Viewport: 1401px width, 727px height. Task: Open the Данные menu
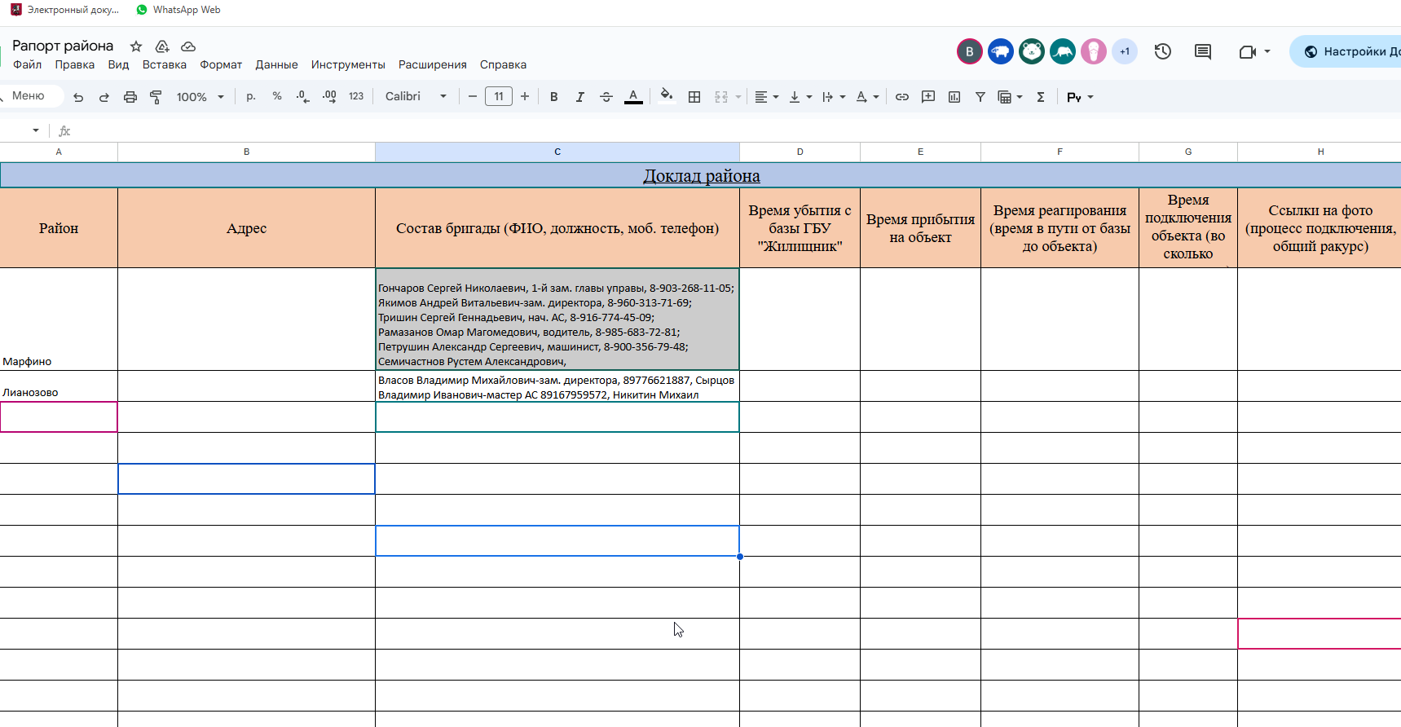pos(276,64)
